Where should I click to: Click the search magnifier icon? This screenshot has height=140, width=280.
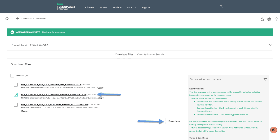(221, 7)
